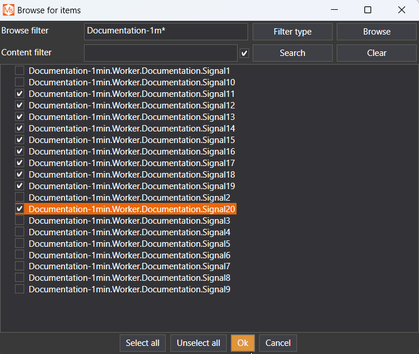Click the Ms application icon in title bar
The image size is (419, 354).
point(9,10)
